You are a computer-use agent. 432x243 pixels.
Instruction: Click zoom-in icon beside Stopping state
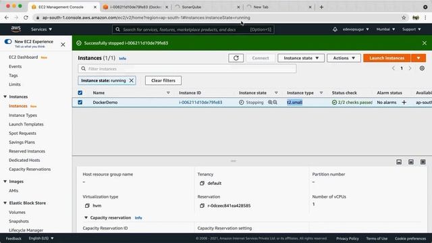pyautogui.click(x=270, y=102)
